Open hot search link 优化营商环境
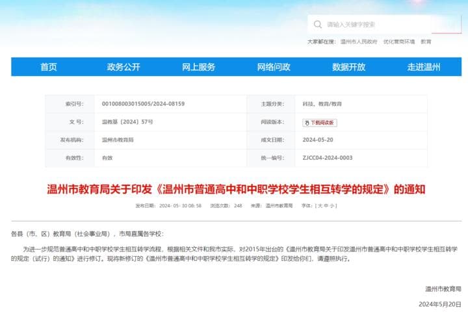The width and height of the screenshot is (468, 312). tap(399, 42)
